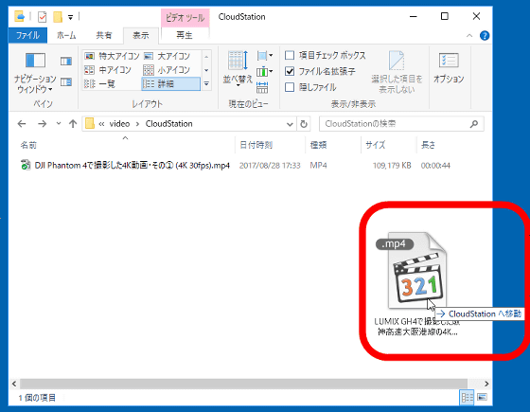Open the group-by dropdown icon
This screenshot has height=412, width=530.
(x=265, y=56)
